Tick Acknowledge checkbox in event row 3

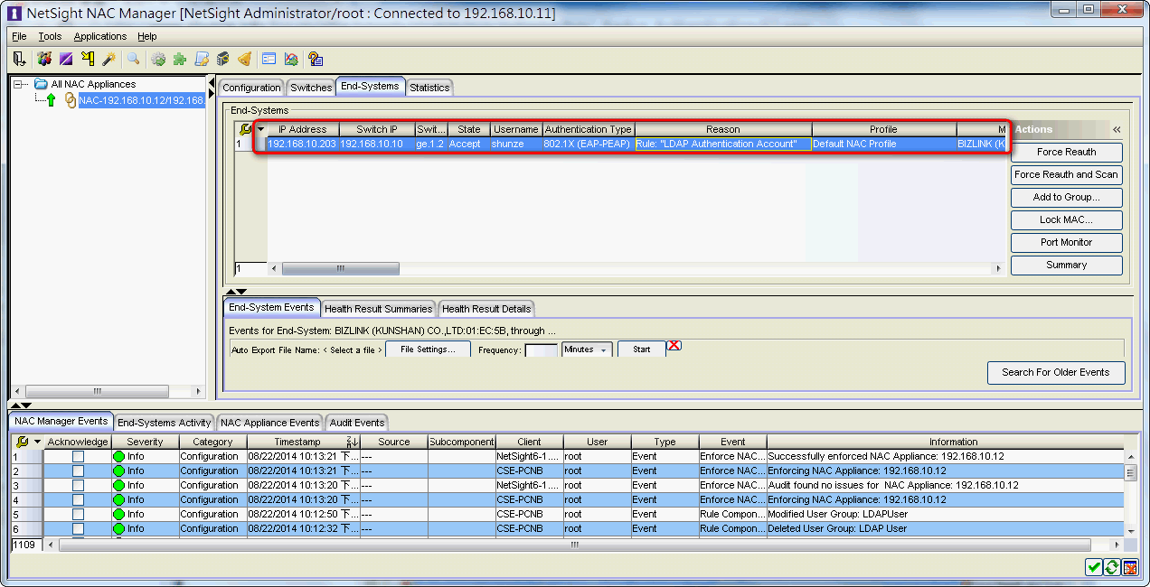point(78,485)
